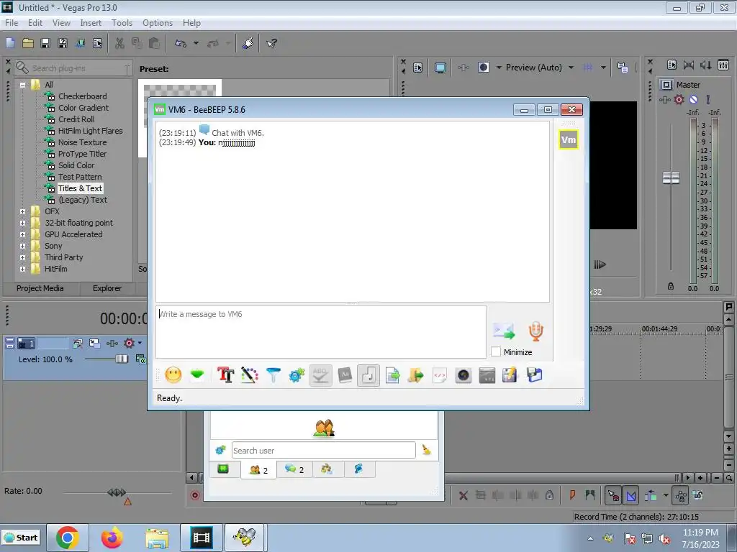Expand the GPU Accelerated folder

click(22, 235)
